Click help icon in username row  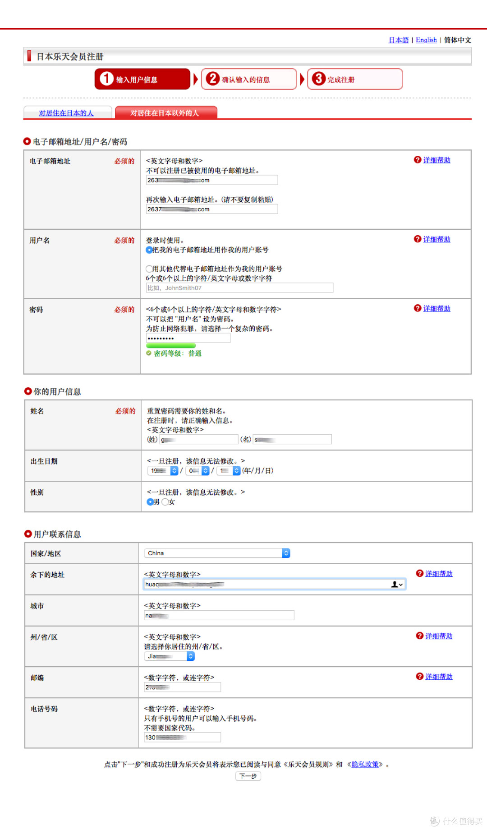(418, 239)
